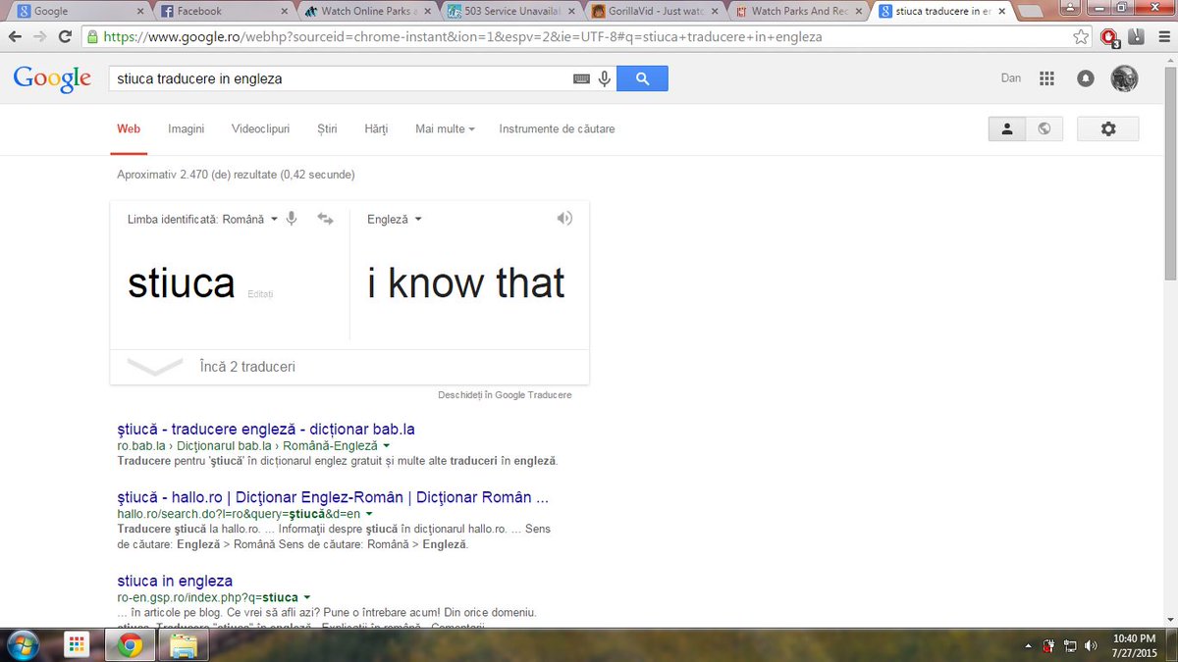The width and height of the screenshot is (1178, 662).
Task: Go forward in Chrome
Action: point(40,36)
